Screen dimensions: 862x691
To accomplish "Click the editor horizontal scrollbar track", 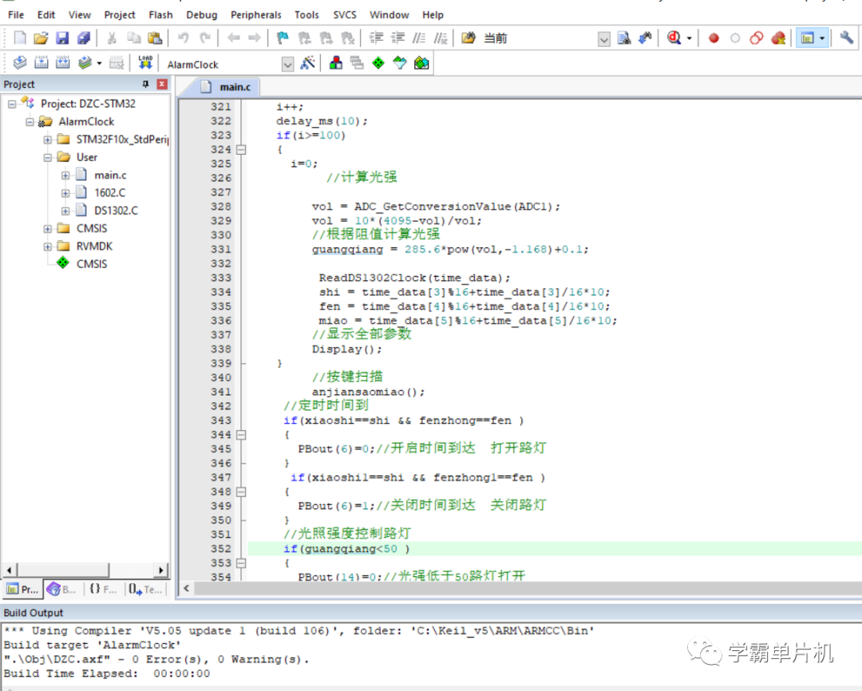I will pyautogui.click(x=528, y=588).
